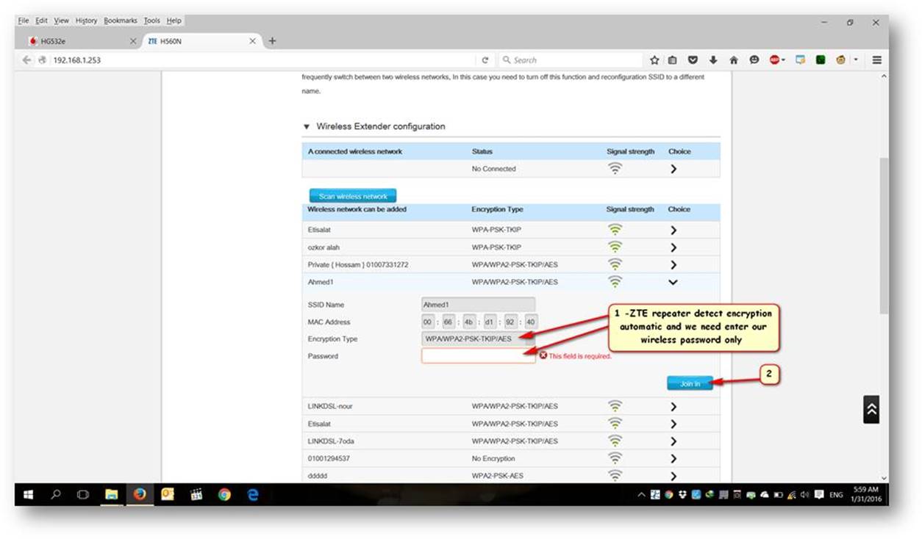The height and width of the screenshot is (539, 922).
Task: Expand the 01001294537 network row
Action: click(x=673, y=458)
